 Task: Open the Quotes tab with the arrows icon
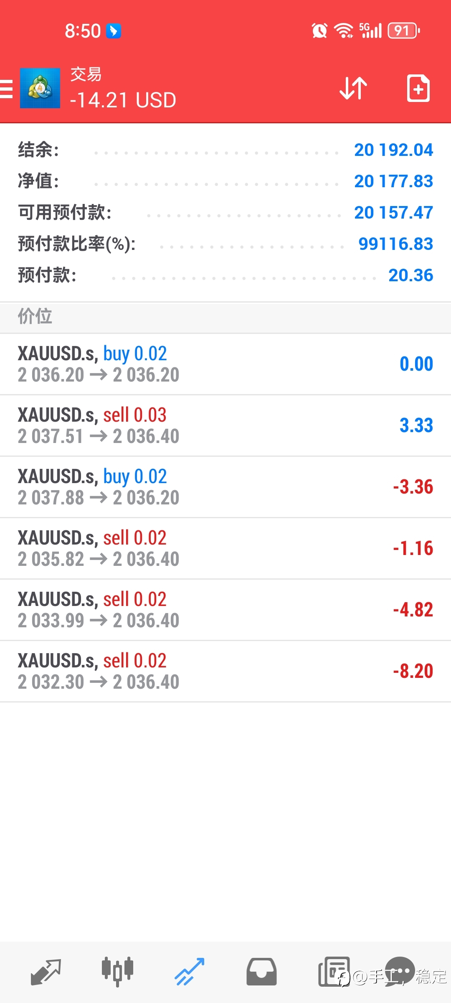coord(46,972)
